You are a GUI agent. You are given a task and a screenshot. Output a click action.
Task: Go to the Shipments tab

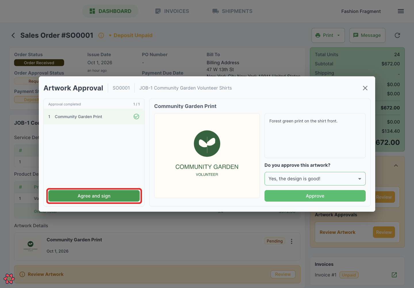pyautogui.click(x=232, y=11)
